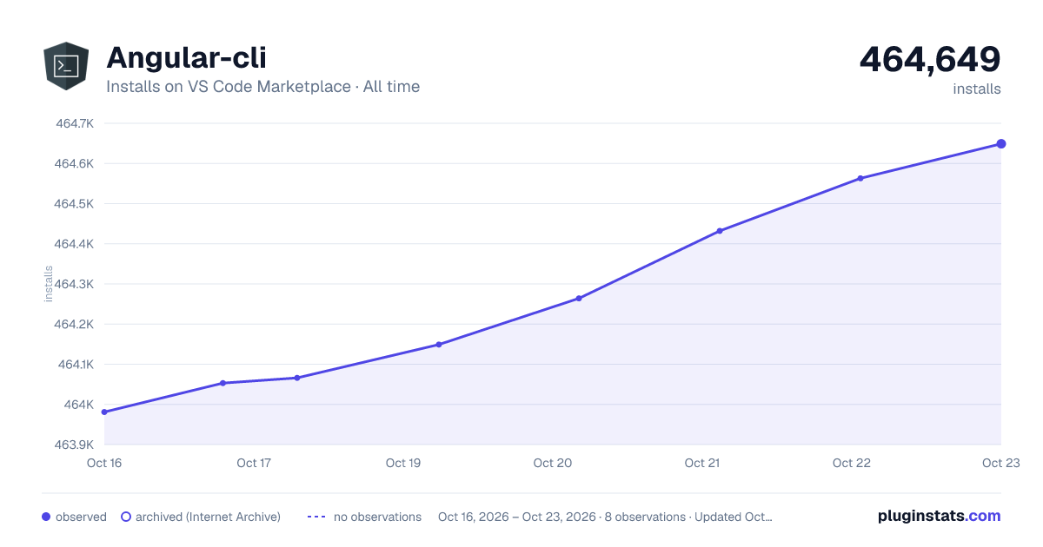Screen dimensions: 1043x547
Task: Click the 464.1K y-axis label
Action: [x=75, y=365]
